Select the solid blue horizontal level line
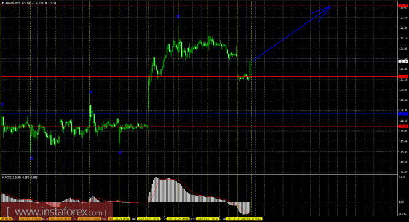The height and width of the screenshot is (222, 409). (199, 114)
